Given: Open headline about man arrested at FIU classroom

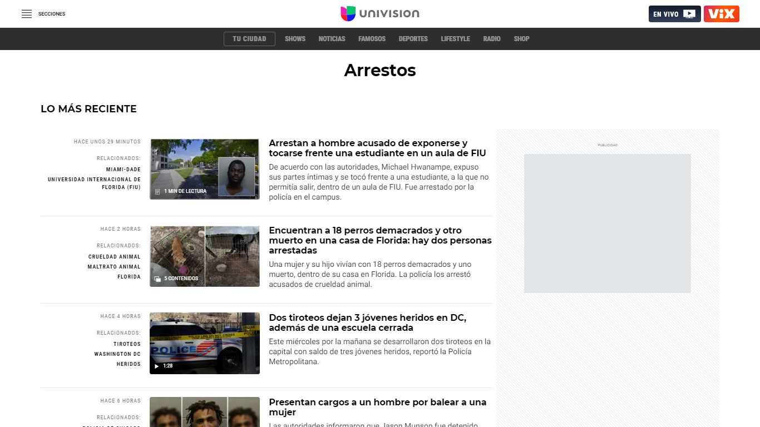Looking at the screenshot, I should pos(377,148).
